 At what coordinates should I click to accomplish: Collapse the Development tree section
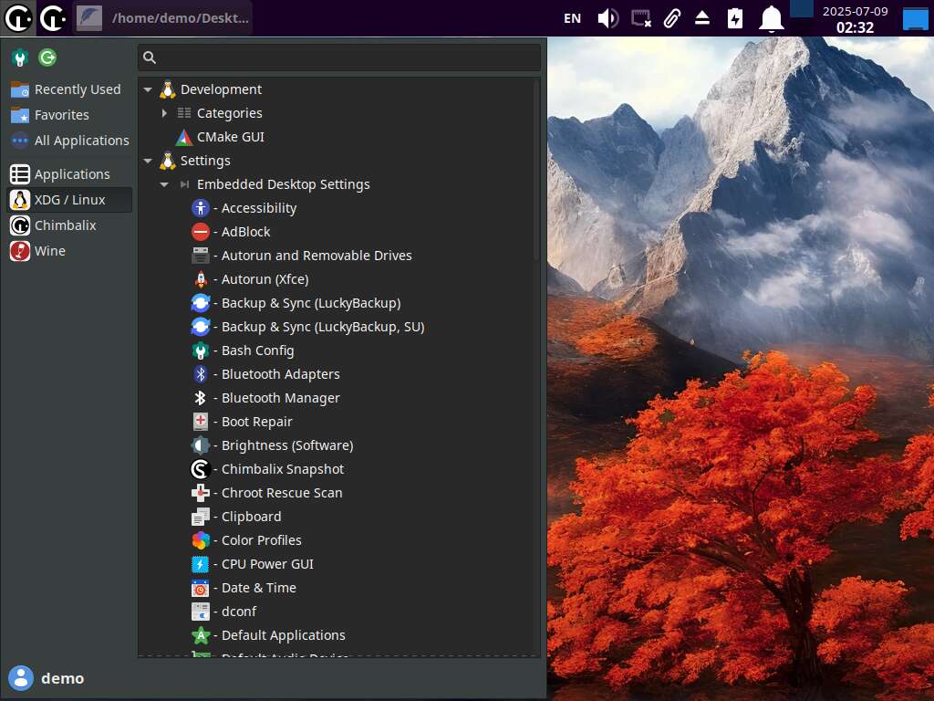[x=148, y=89]
